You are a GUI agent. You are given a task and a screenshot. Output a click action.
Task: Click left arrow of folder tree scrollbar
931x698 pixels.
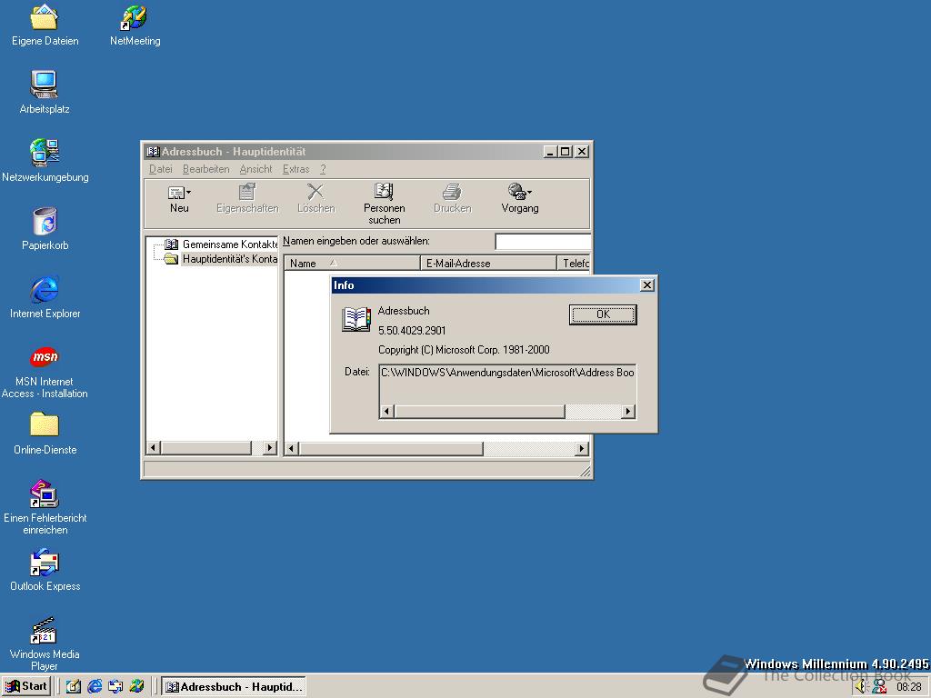pyautogui.click(x=153, y=447)
